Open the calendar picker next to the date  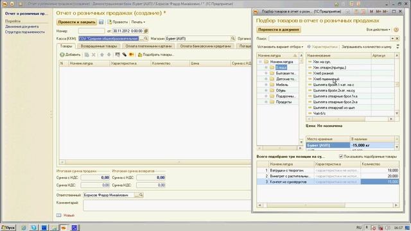146,31
